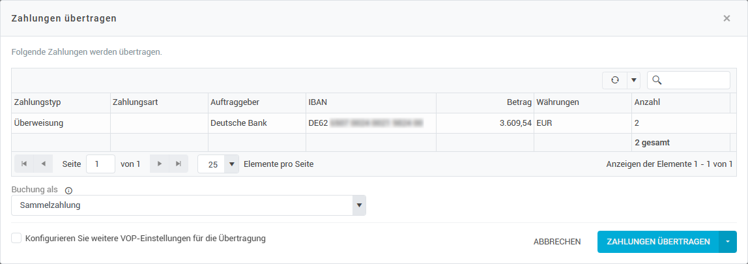This screenshot has height=264, width=748.
Task: Go to first page of results
Action: click(x=24, y=164)
